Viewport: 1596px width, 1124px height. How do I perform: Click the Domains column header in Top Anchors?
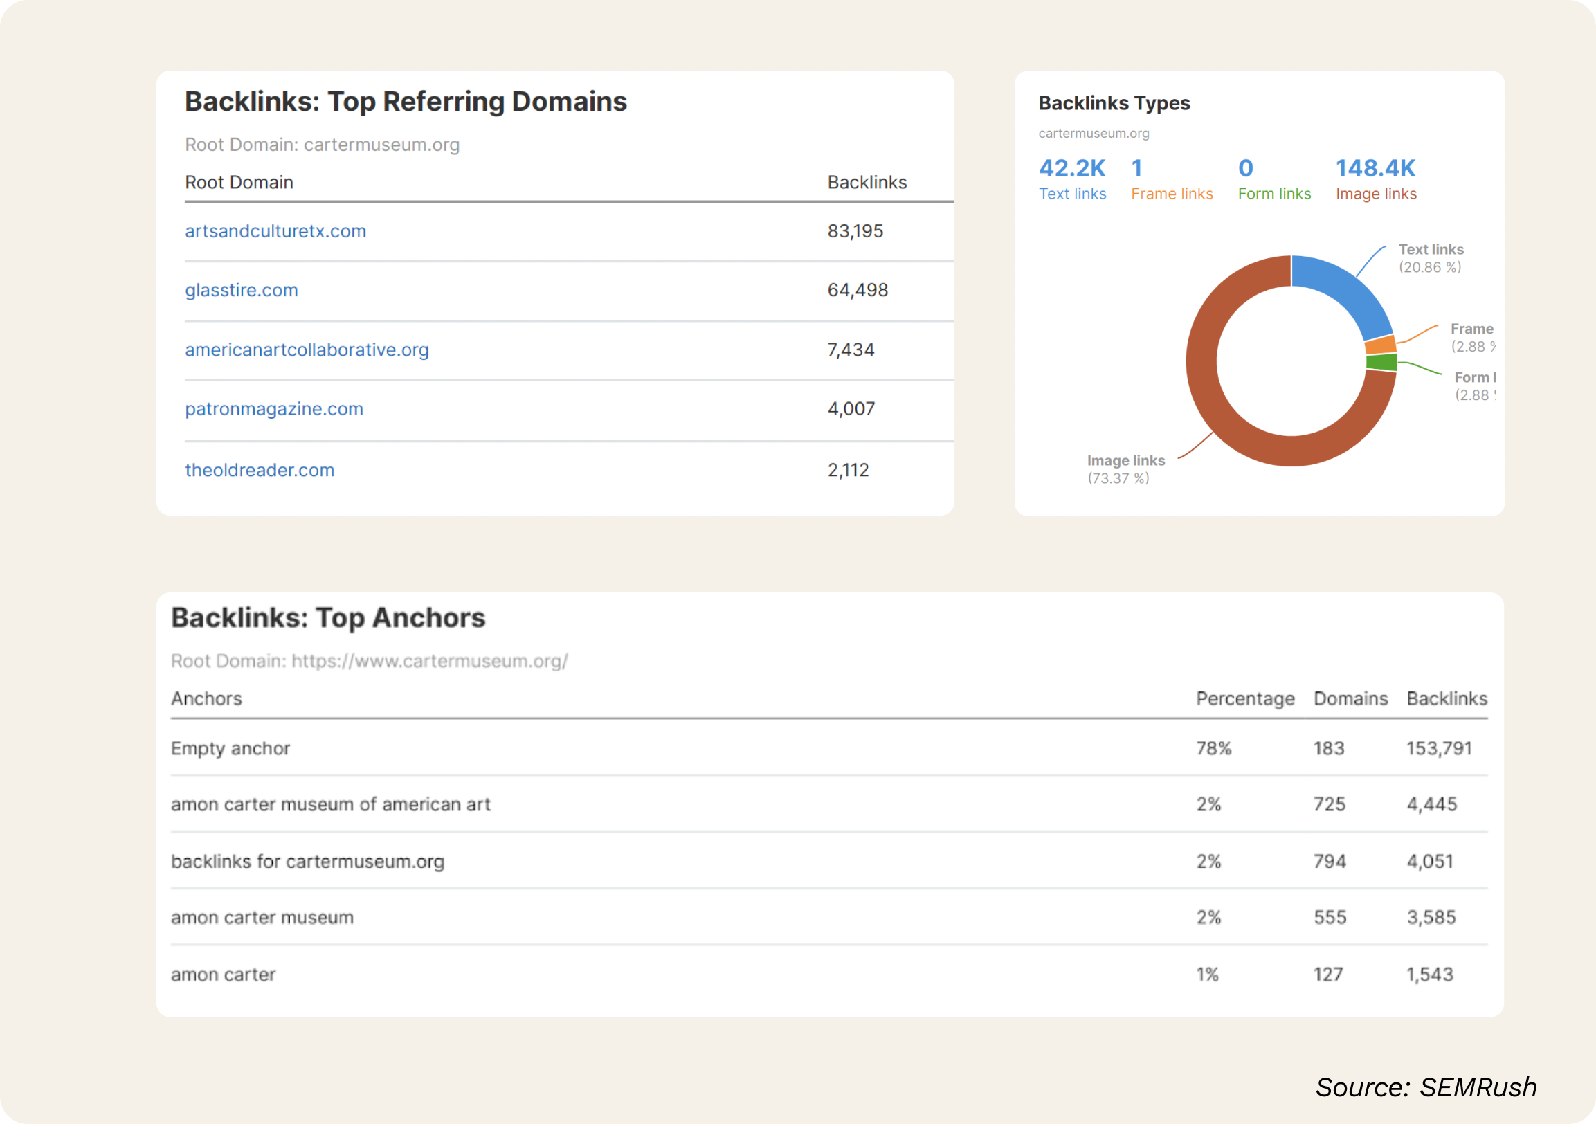point(1350,698)
